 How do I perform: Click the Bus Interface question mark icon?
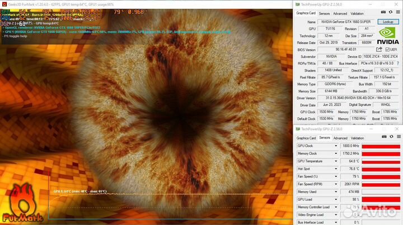398,63
